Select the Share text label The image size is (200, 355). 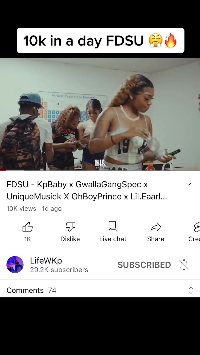point(156,239)
